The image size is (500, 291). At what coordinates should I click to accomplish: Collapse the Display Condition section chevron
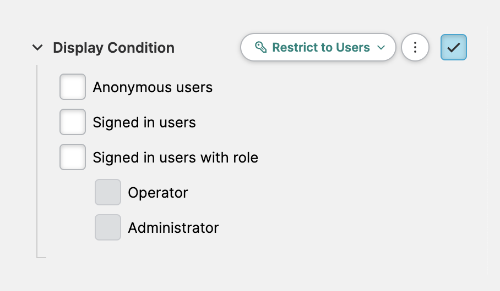(x=37, y=48)
